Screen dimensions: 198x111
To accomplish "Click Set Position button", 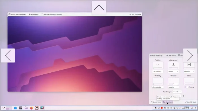I will point(158,71).
